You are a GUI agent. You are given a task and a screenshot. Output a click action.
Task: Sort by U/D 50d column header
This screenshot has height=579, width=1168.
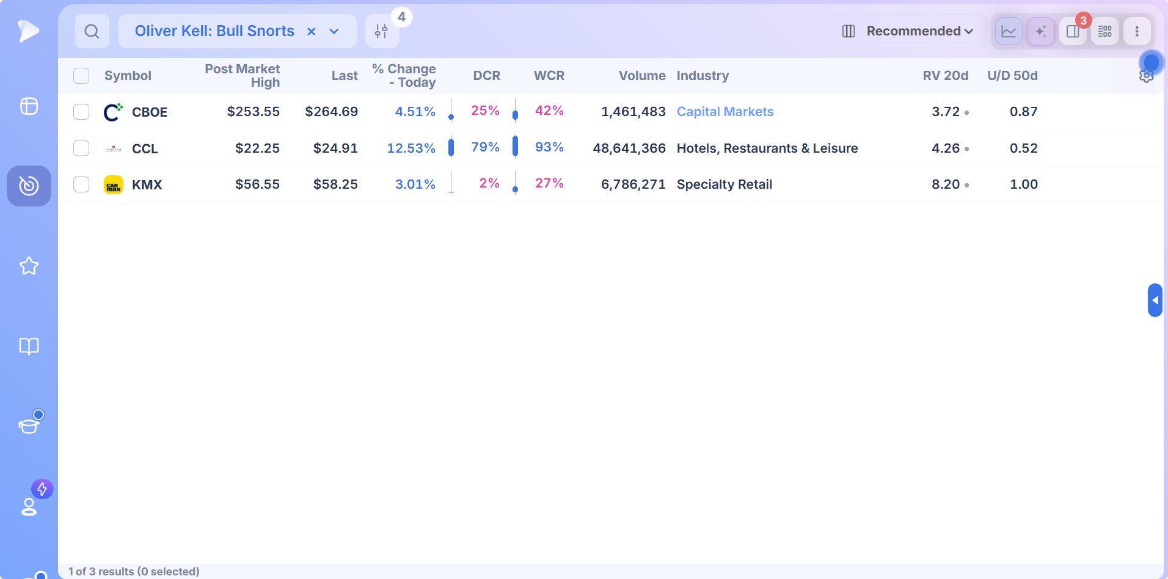[x=1012, y=76]
